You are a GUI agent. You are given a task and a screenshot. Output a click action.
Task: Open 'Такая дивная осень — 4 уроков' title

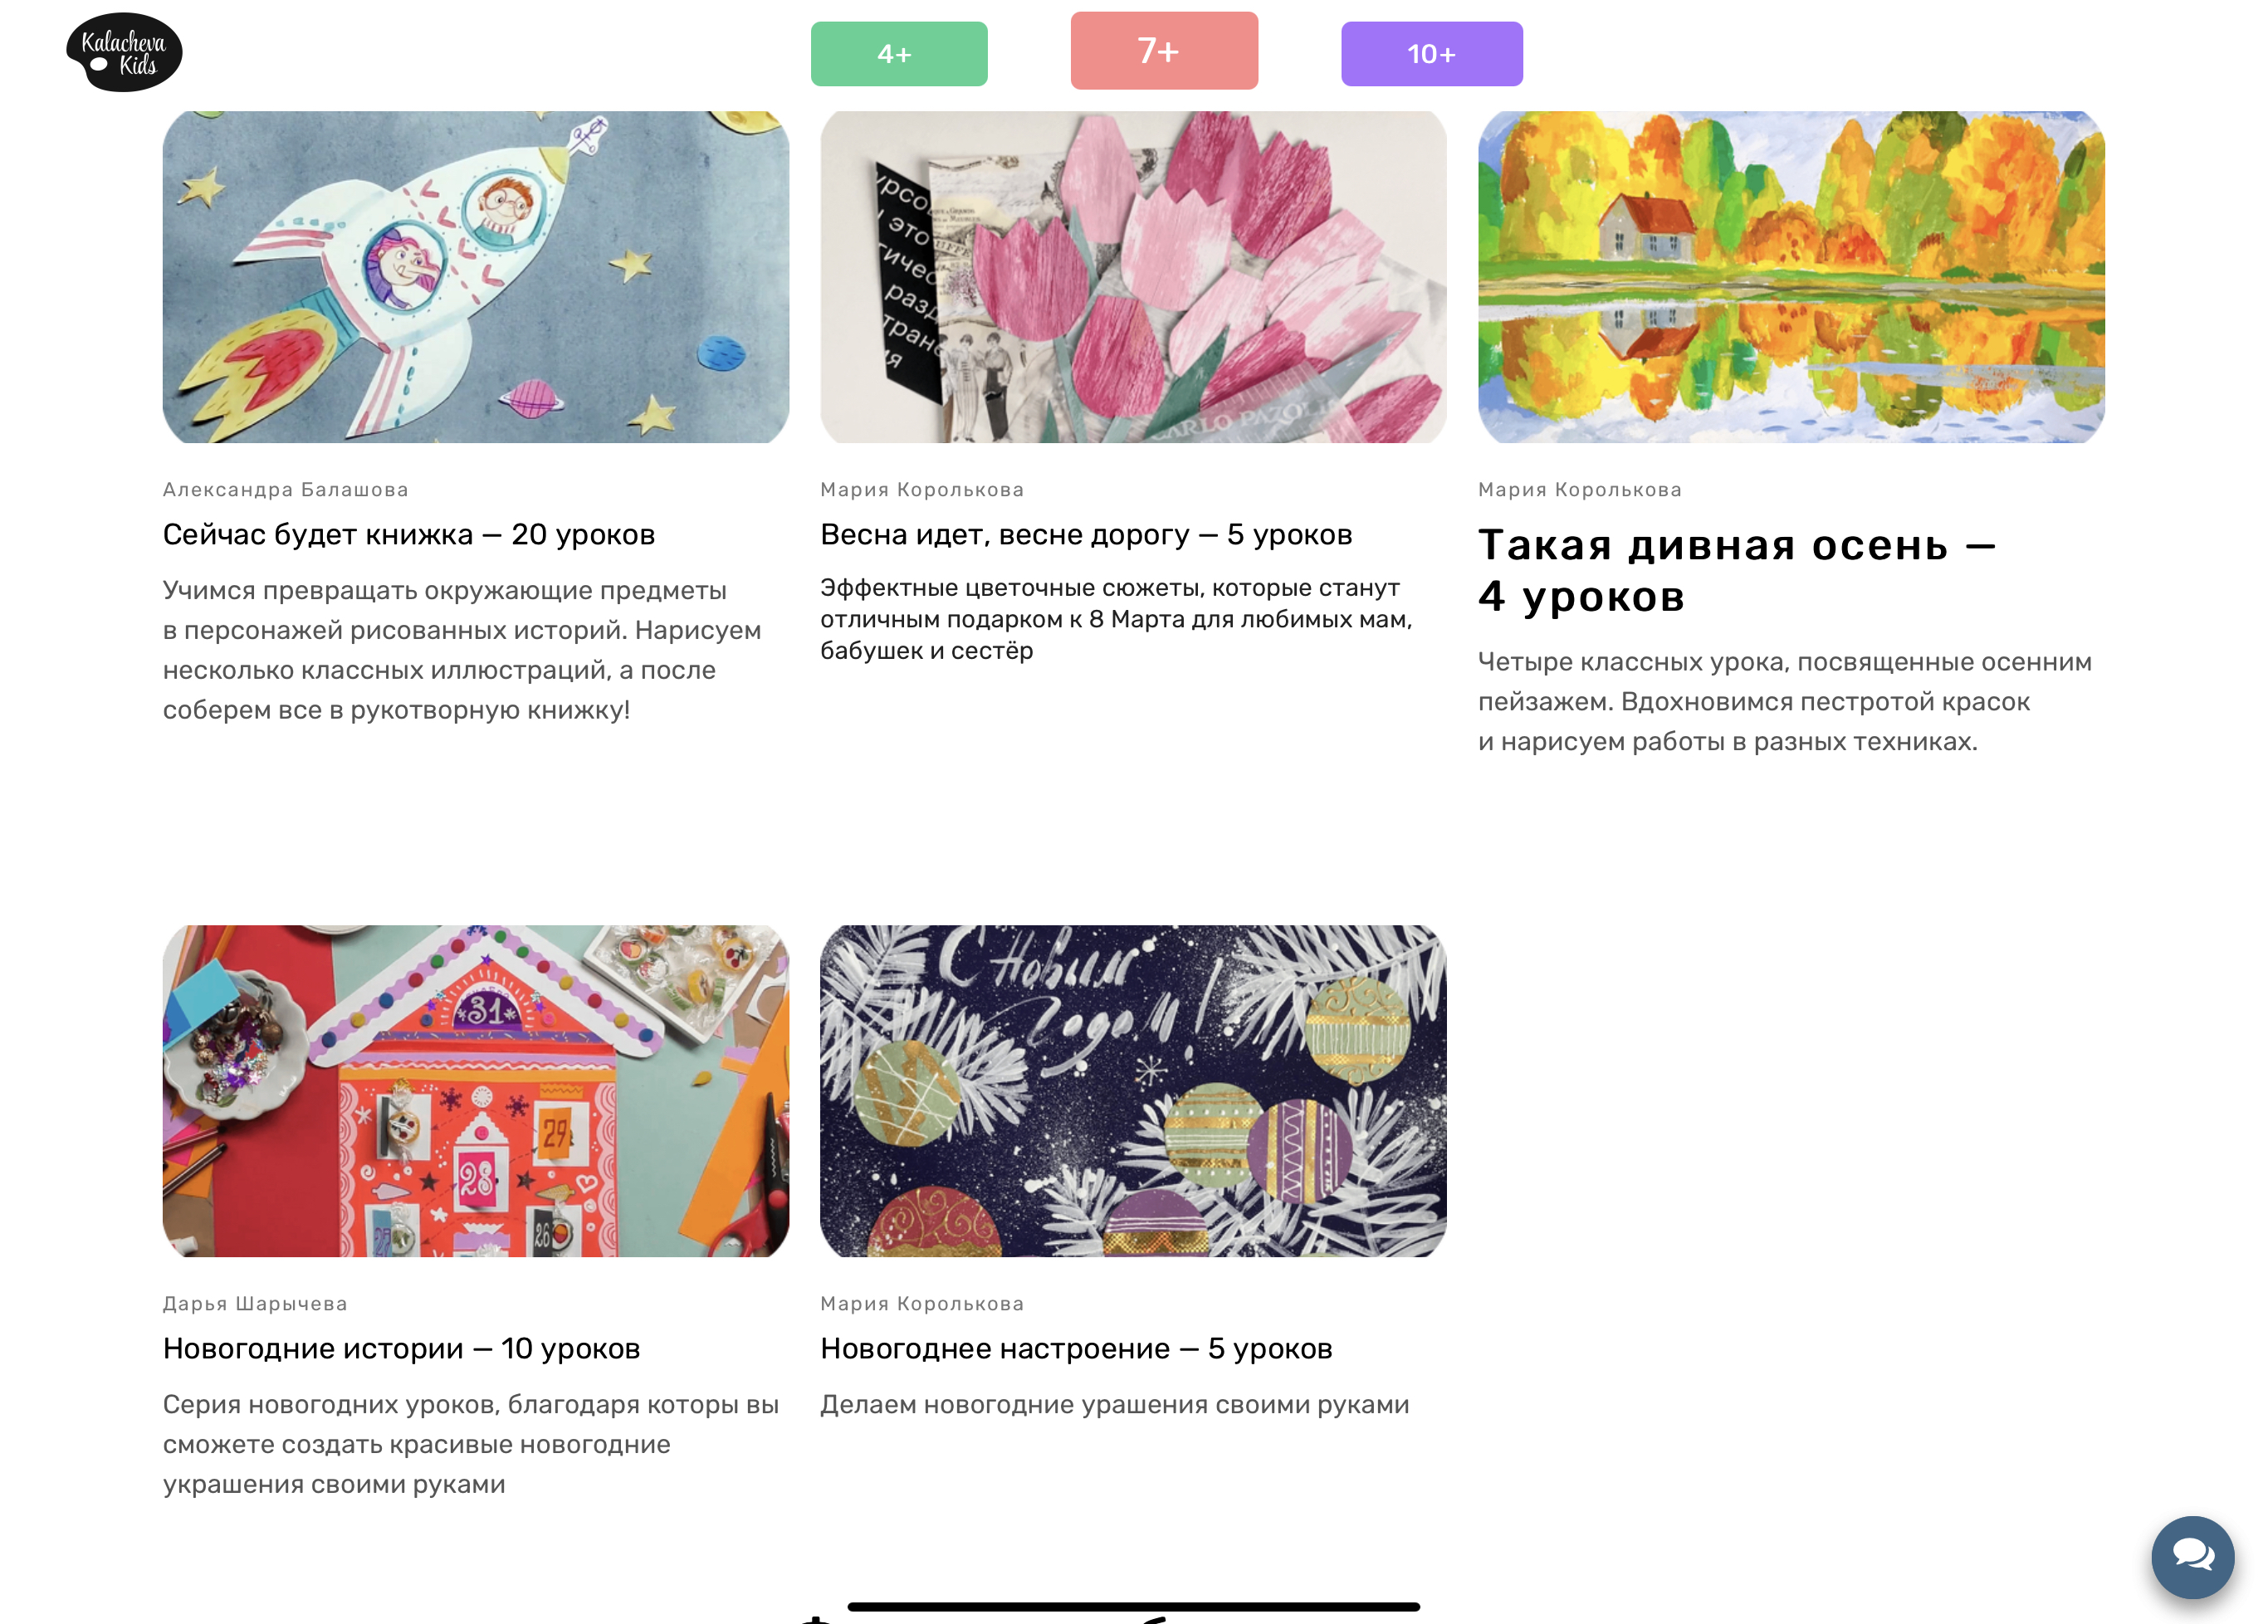(x=1736, y=571)
